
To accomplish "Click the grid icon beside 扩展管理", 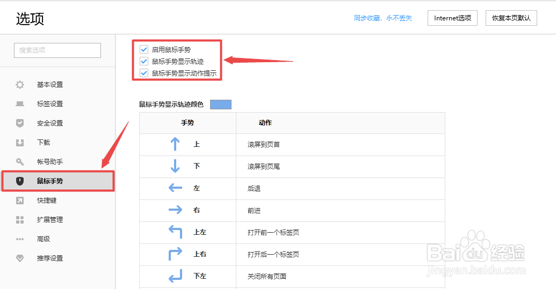I will [x=20, y=220].
